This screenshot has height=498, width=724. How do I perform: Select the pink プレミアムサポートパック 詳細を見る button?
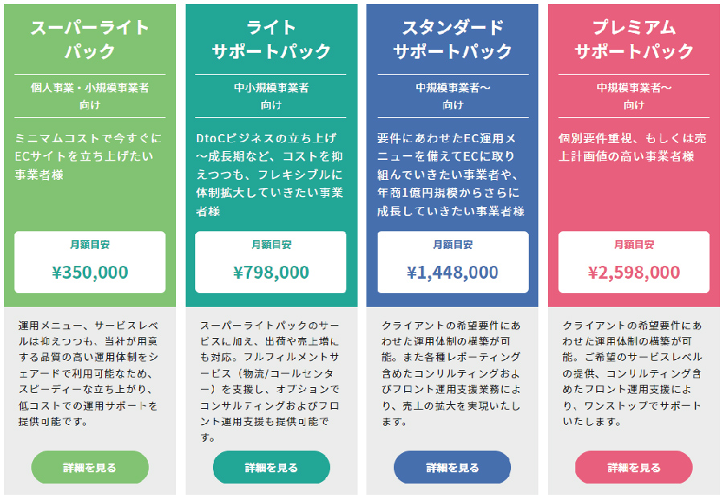click(633, 467)
